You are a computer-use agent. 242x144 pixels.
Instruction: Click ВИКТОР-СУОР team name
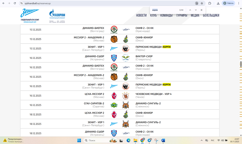144,56
